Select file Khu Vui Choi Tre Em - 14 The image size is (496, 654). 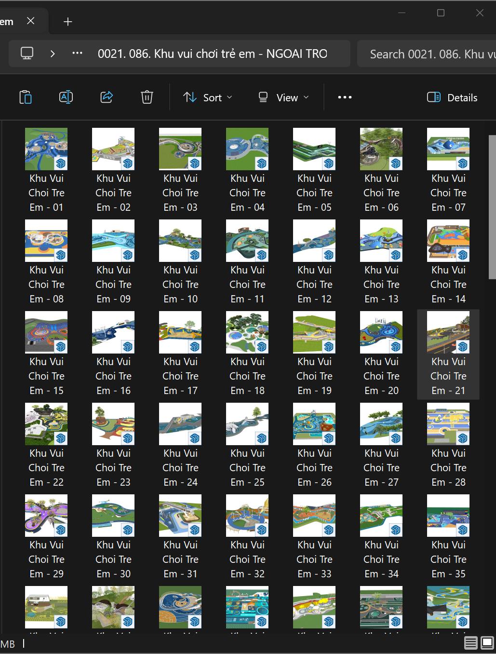click(448, 261)
